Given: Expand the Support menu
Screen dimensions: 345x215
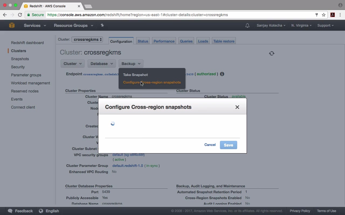Looking at the screenshot, I should click(x=326, y=26).
